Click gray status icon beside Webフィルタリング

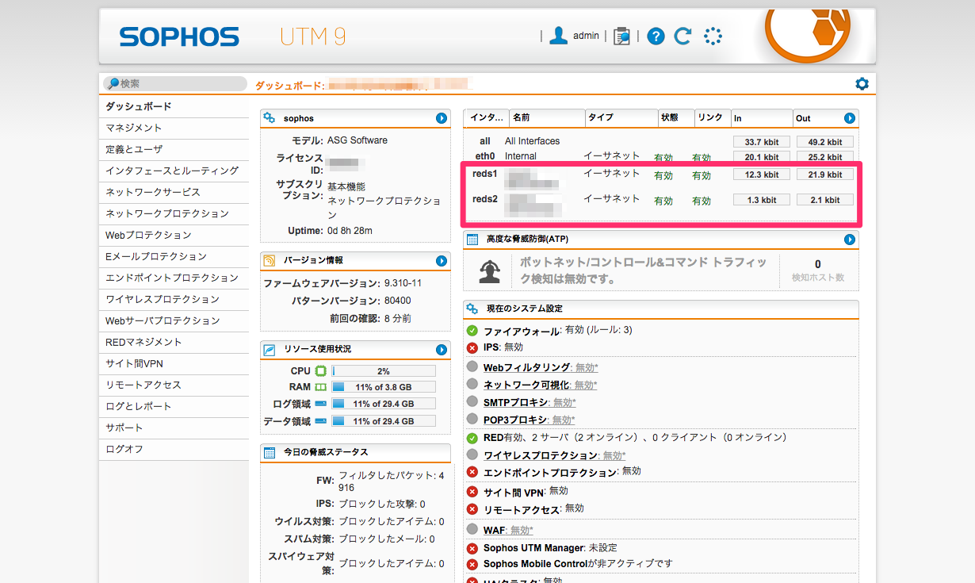click(472, 367)
